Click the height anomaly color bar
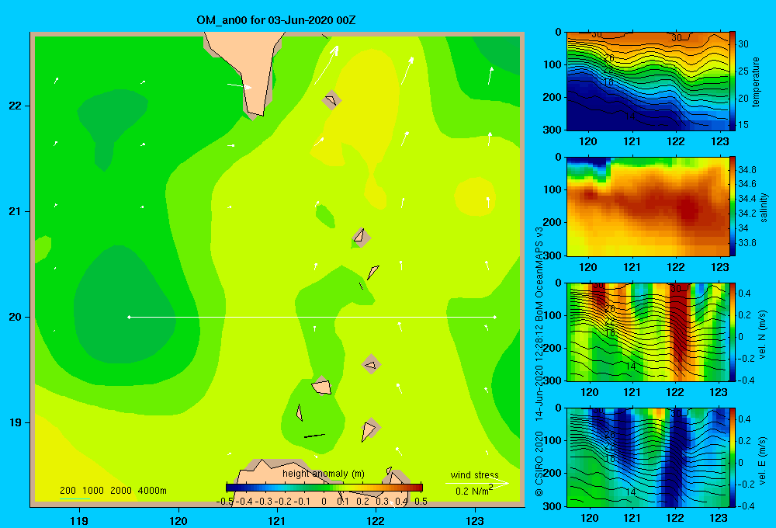Viewport: 776px width, 528px height. 324,488
